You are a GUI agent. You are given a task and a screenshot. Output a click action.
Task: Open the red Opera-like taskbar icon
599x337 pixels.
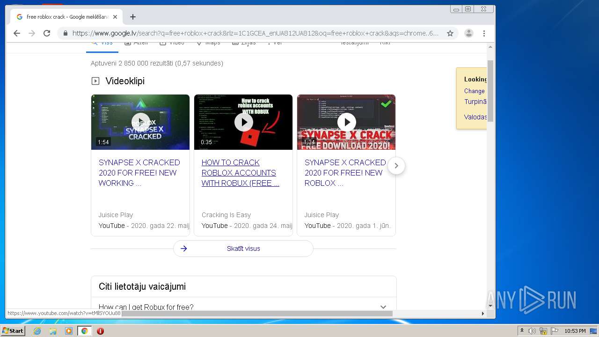click(x=100, y=331)
